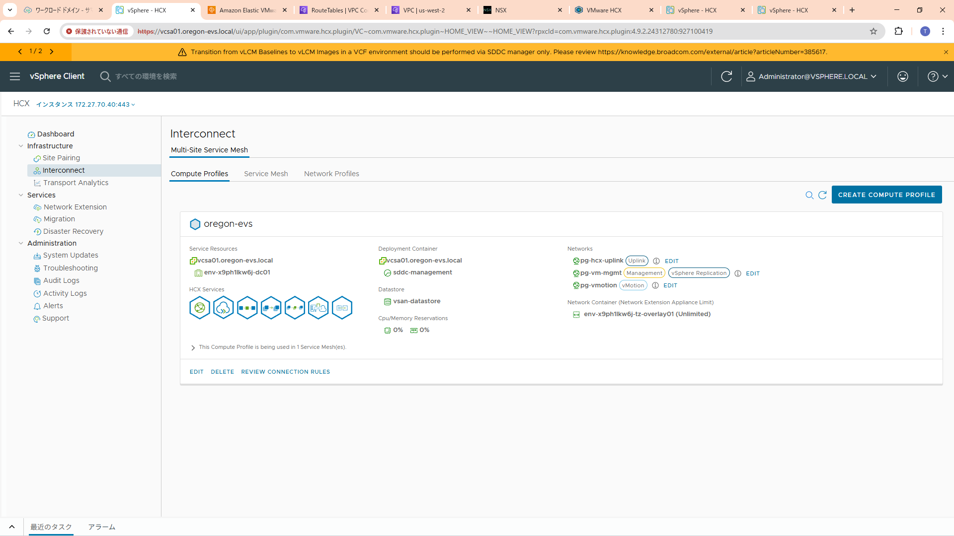
Task: Open the Administrator@VSPHERE.LOCAL user dropdown
Action: point(812,76)
